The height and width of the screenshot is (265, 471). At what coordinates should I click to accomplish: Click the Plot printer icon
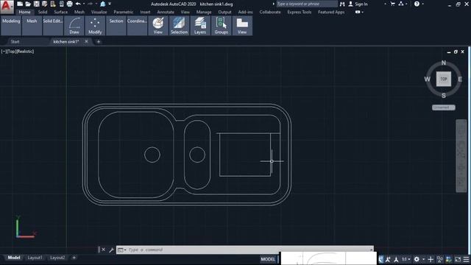pyautogui.click(x=69, y=4)
